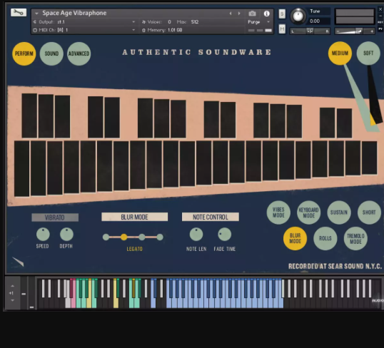The image size is (384, 348).
Task: Click the VIBRATO label button
Action: (55, 217)
